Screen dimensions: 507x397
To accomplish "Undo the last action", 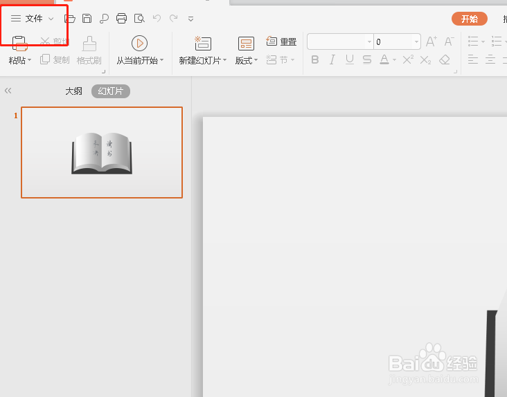I will [x=157, y=18].
